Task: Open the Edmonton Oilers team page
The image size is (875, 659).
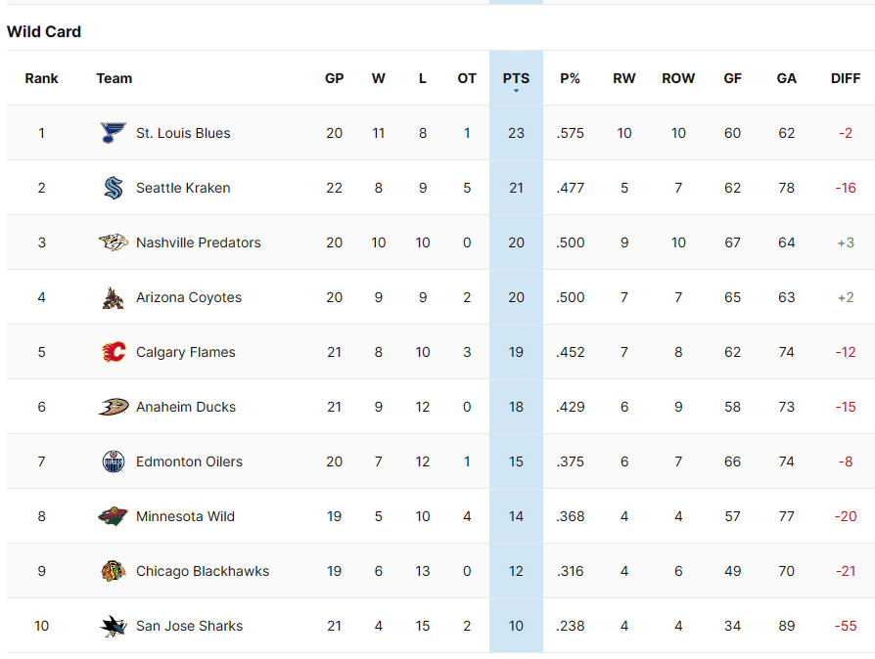Action: pyautogui.click(x=189, y=461)
